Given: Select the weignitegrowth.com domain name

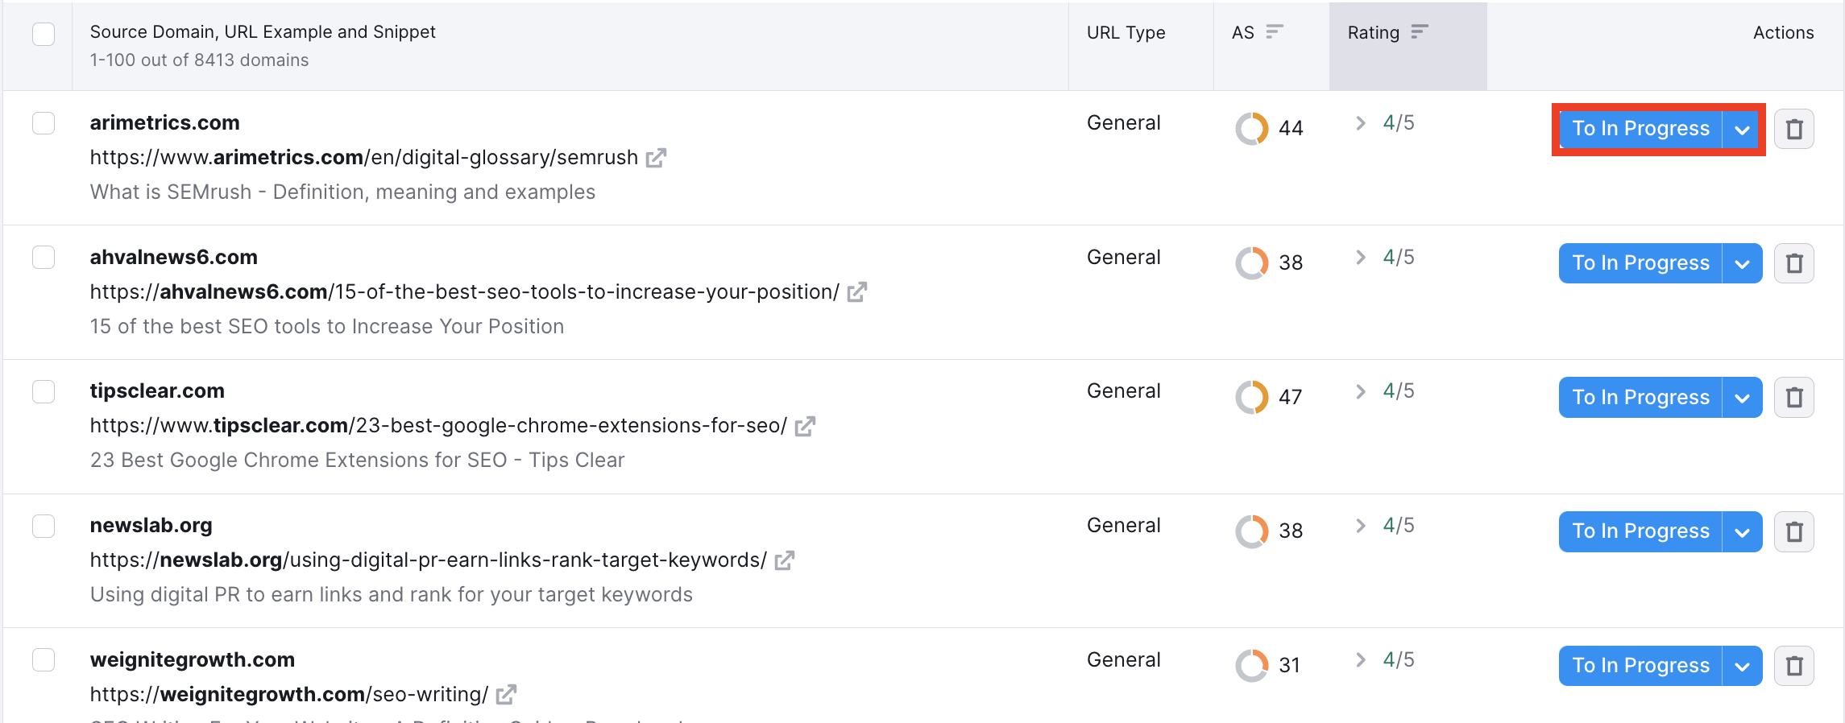Looking at the screenshot, I should tap(192, 659).
